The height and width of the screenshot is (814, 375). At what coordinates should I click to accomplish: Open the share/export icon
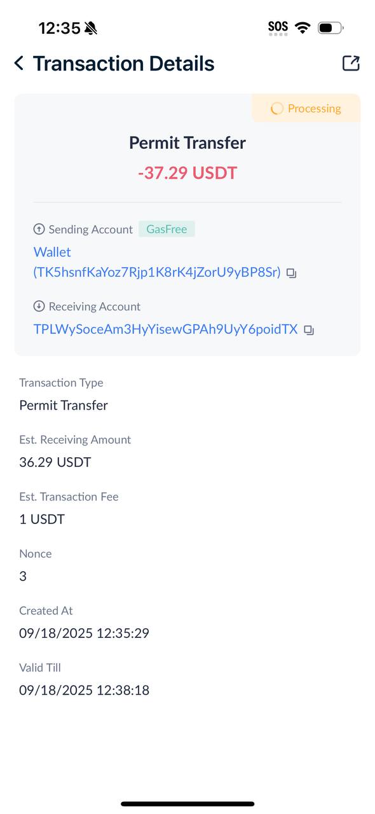[351, 63]
